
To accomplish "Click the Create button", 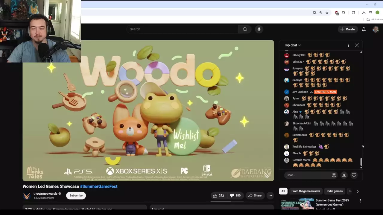I will point(347,29).
